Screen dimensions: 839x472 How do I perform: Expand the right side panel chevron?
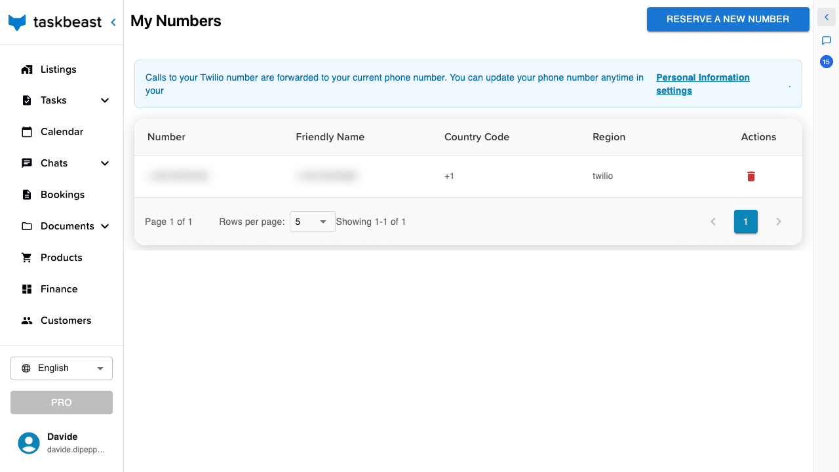[x=827, y=18]
